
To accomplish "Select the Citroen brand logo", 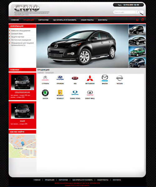I will [x=45, y=78].
